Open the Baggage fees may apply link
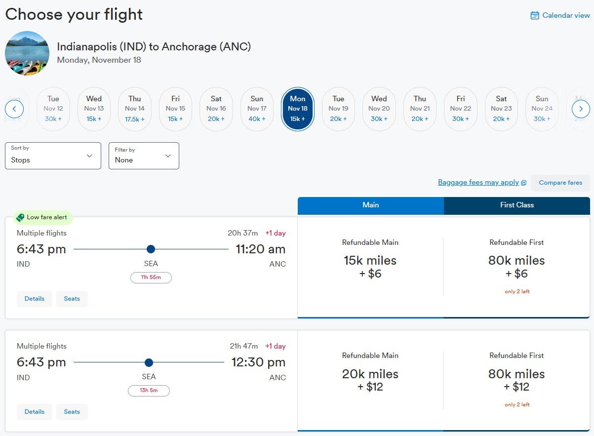Image resolution: width=594 pixels, height=436 pixels. (478, 183)
